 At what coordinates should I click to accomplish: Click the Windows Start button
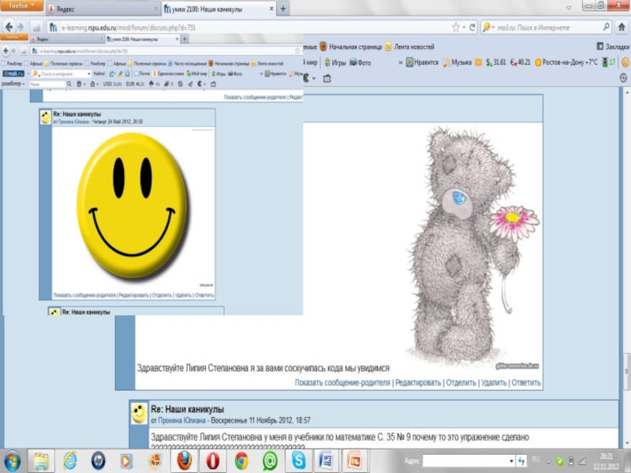tap(13, 460)
